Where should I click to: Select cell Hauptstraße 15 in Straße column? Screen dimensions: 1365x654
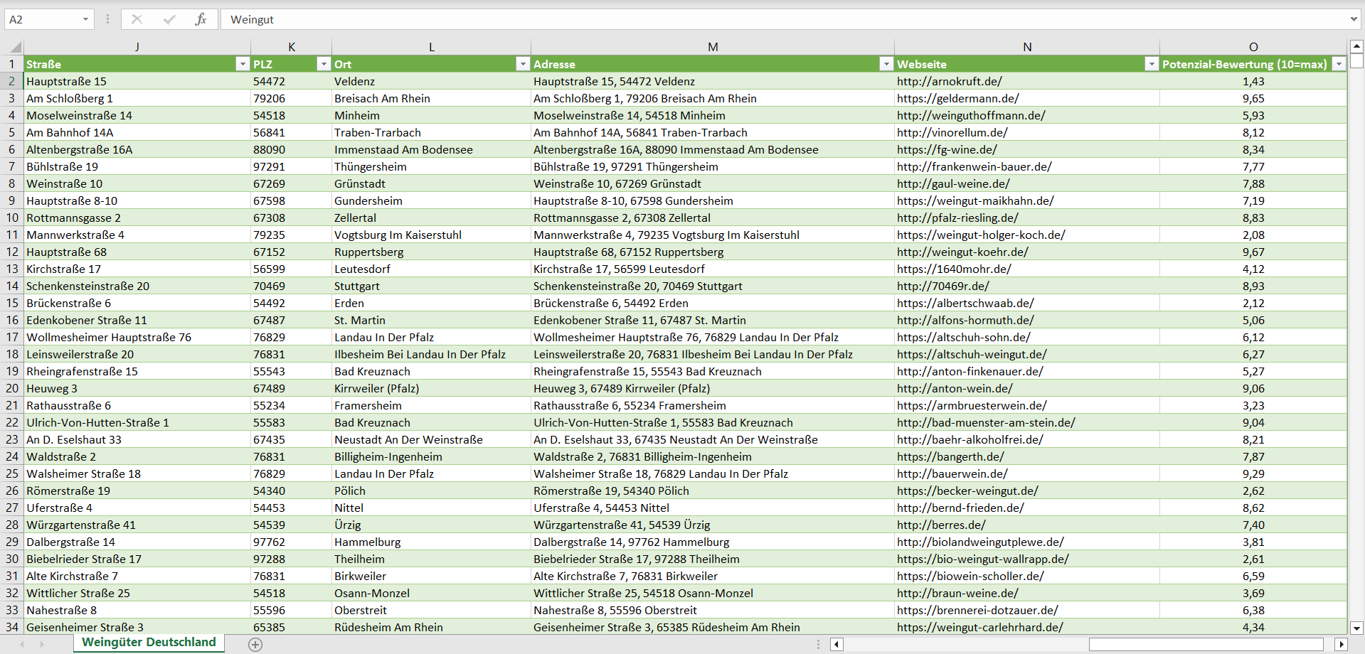click(137, 81)
